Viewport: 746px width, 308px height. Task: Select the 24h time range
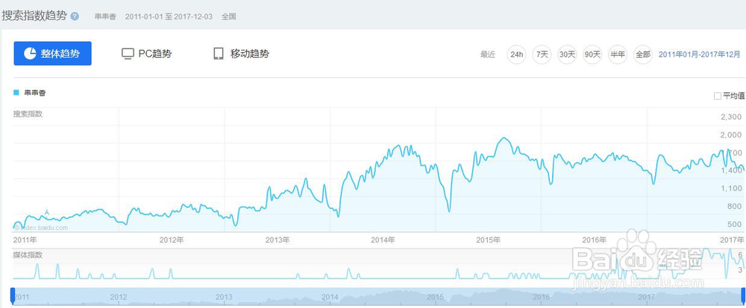tap(517, 54)
